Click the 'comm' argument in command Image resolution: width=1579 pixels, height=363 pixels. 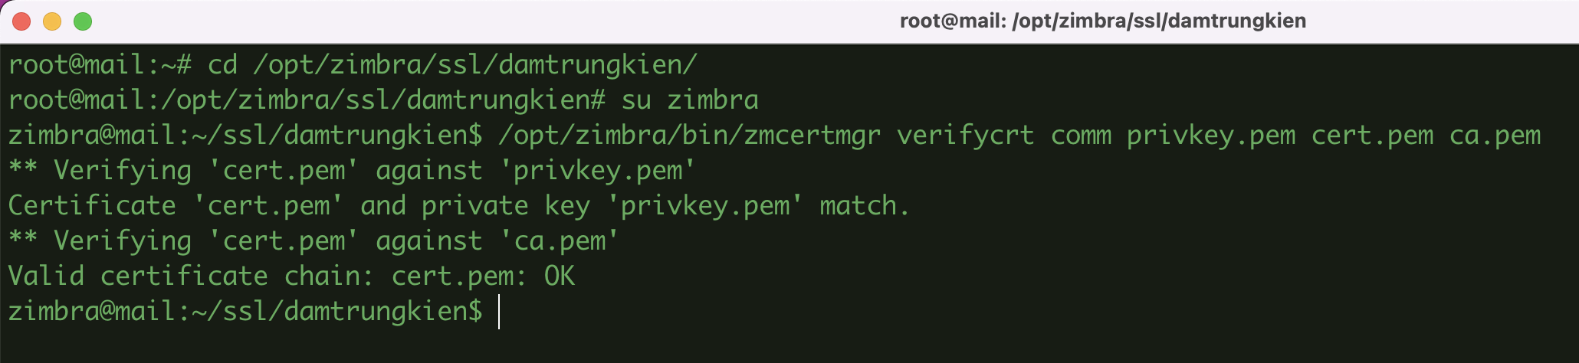click(1081, 136)
